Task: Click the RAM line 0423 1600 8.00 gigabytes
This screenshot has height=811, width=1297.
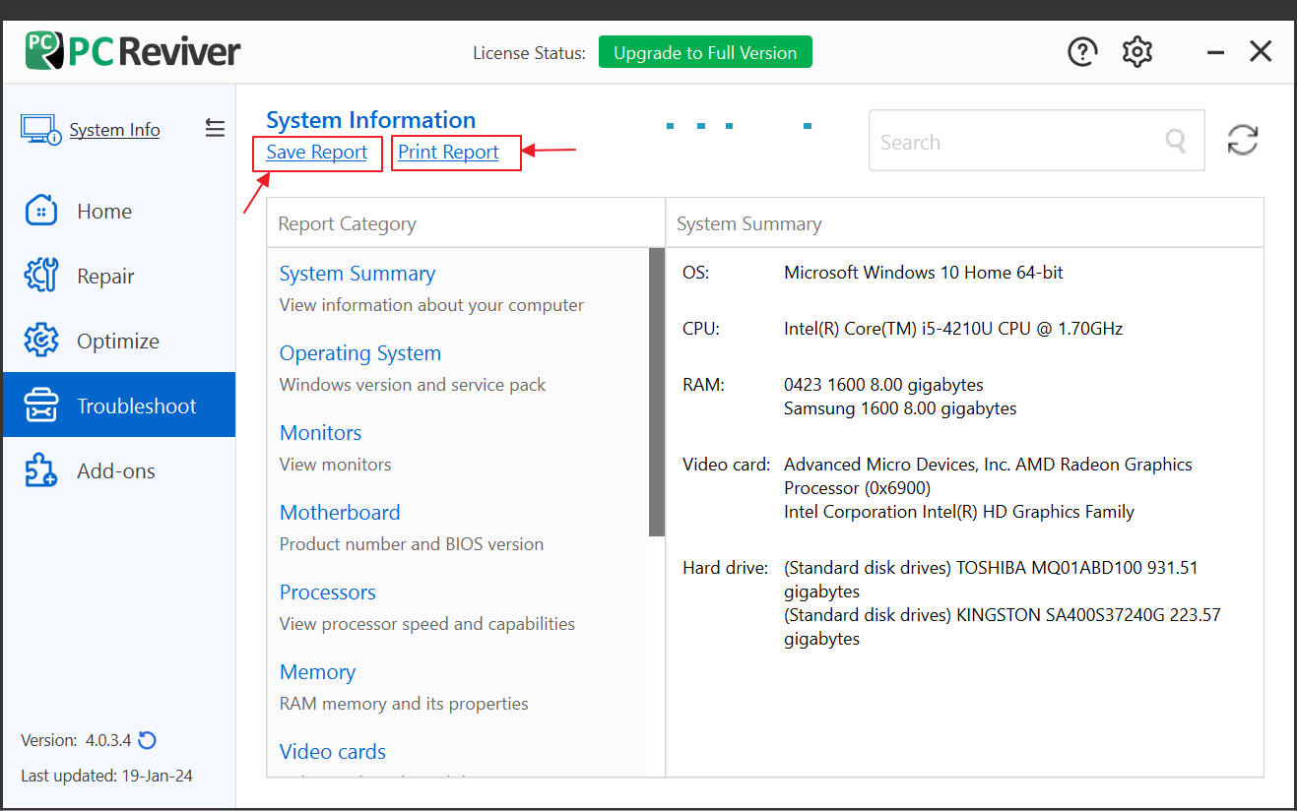Action: pos(883,384)
